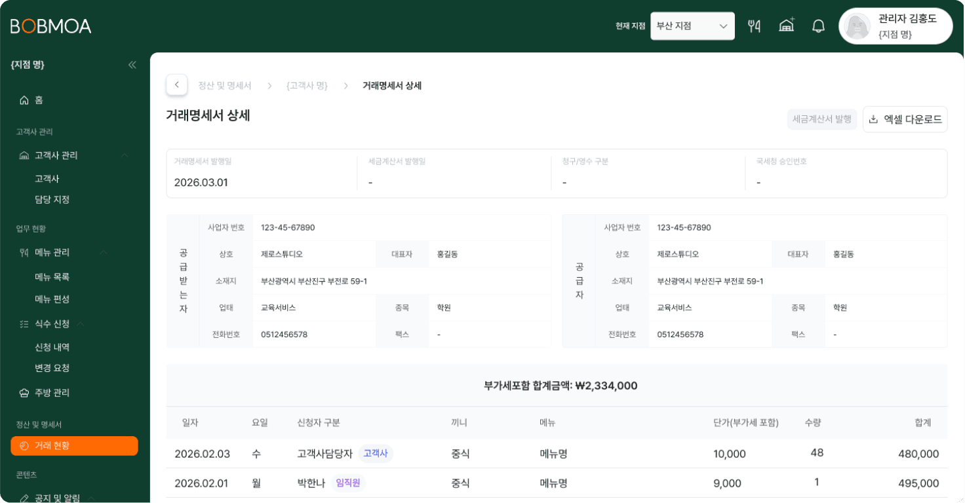The image size is (965, 503).
Task: Click the 부가세포함 합계금액 ₩2,334,000 text
Action: tap(561, 386)
